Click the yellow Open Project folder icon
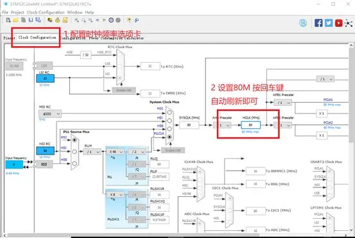This screenshot has width=355, height=238. (x=15, y=20)
